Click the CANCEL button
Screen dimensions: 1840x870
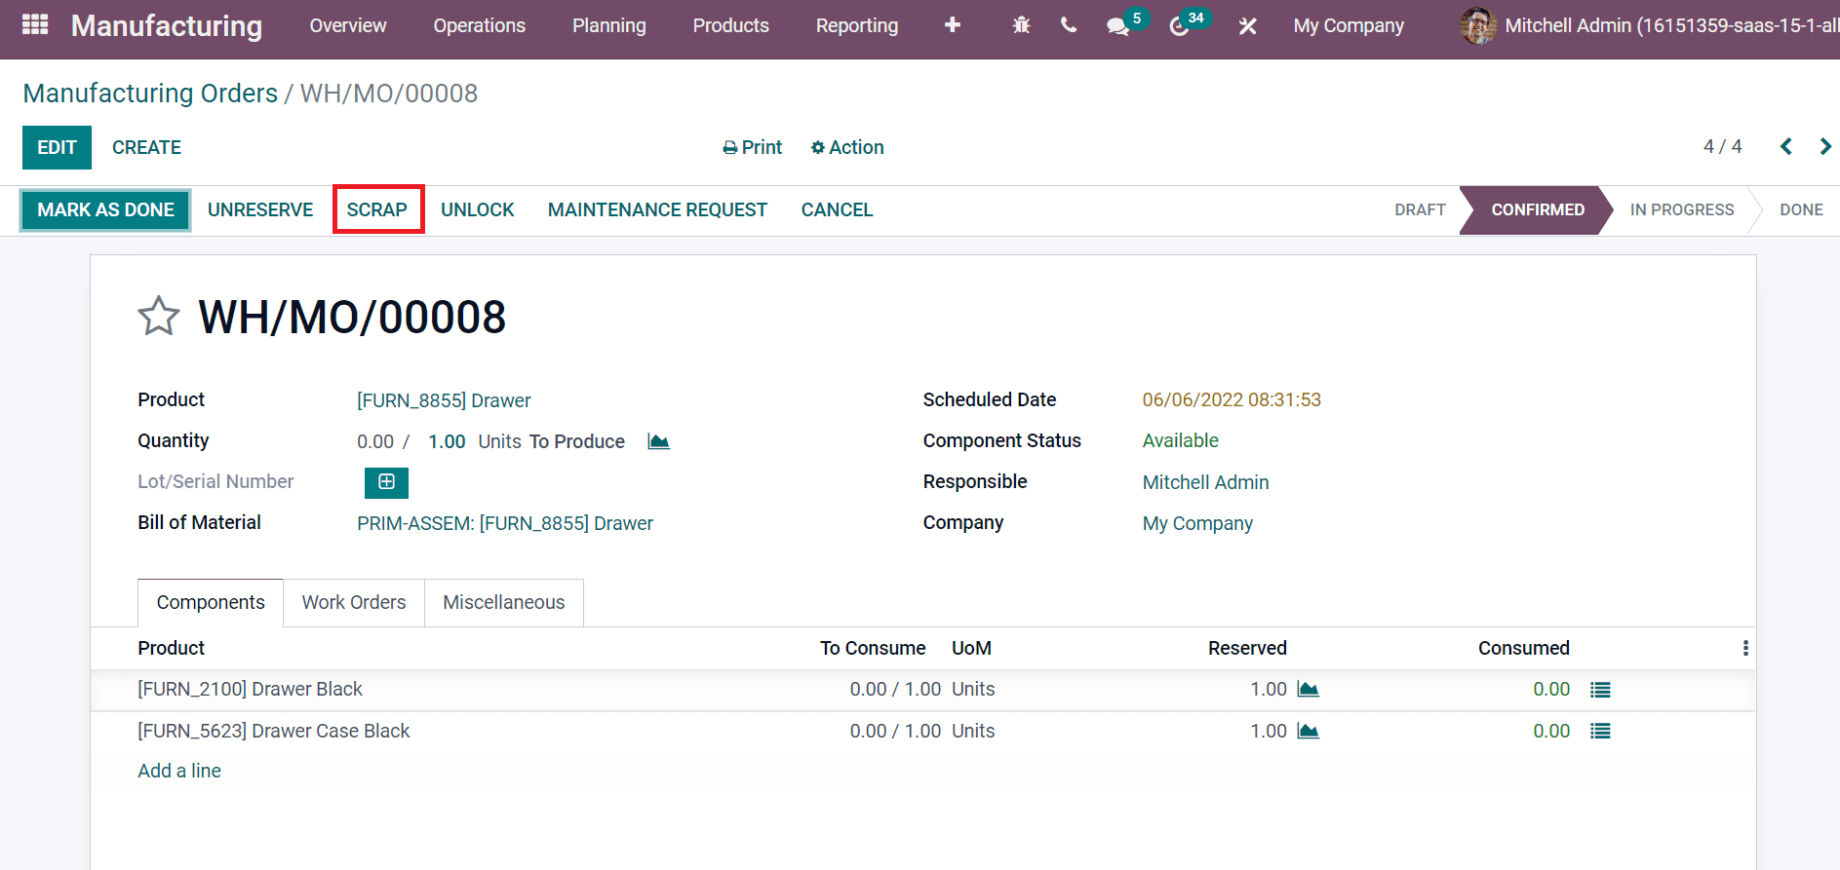point(837,209)
